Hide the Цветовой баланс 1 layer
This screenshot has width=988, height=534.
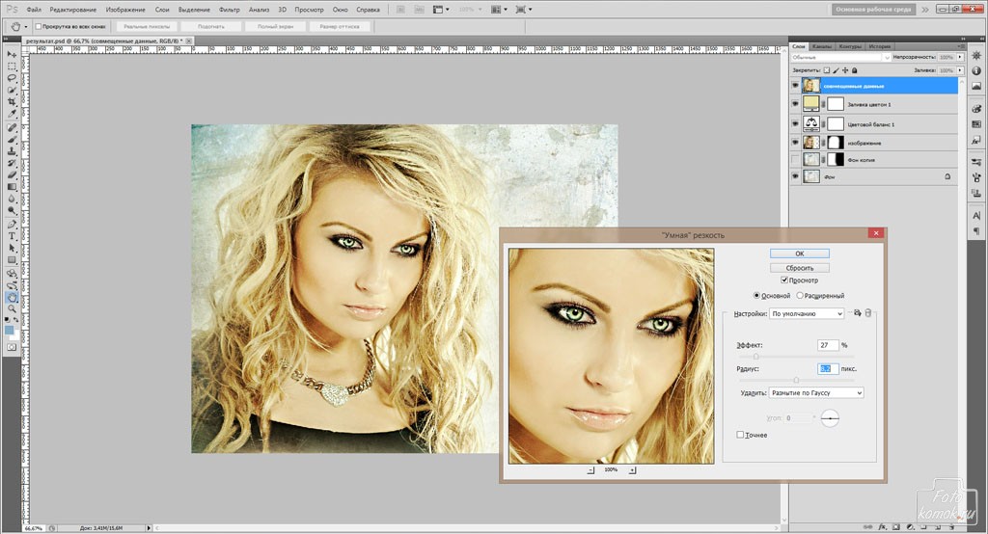796,123
